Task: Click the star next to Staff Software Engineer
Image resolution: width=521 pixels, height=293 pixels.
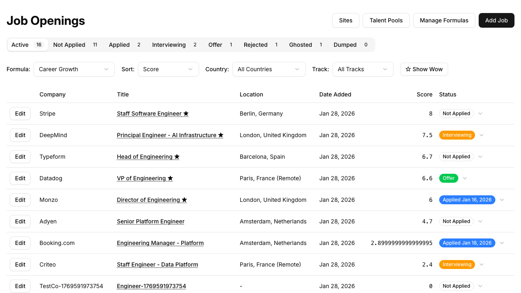Action: coord(186,114)
